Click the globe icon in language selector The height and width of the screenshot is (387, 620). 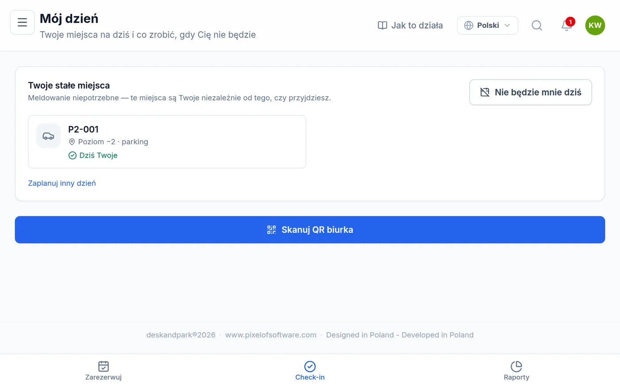click(x=469, y=25)
